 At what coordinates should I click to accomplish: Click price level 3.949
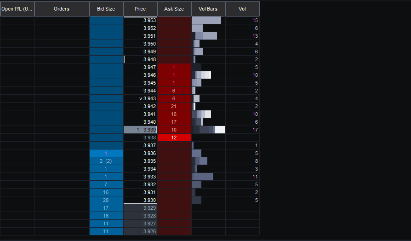[141, 52]
